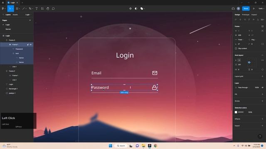266x149 pixels.
Task: Click the Share button
Action: [246, 8]
